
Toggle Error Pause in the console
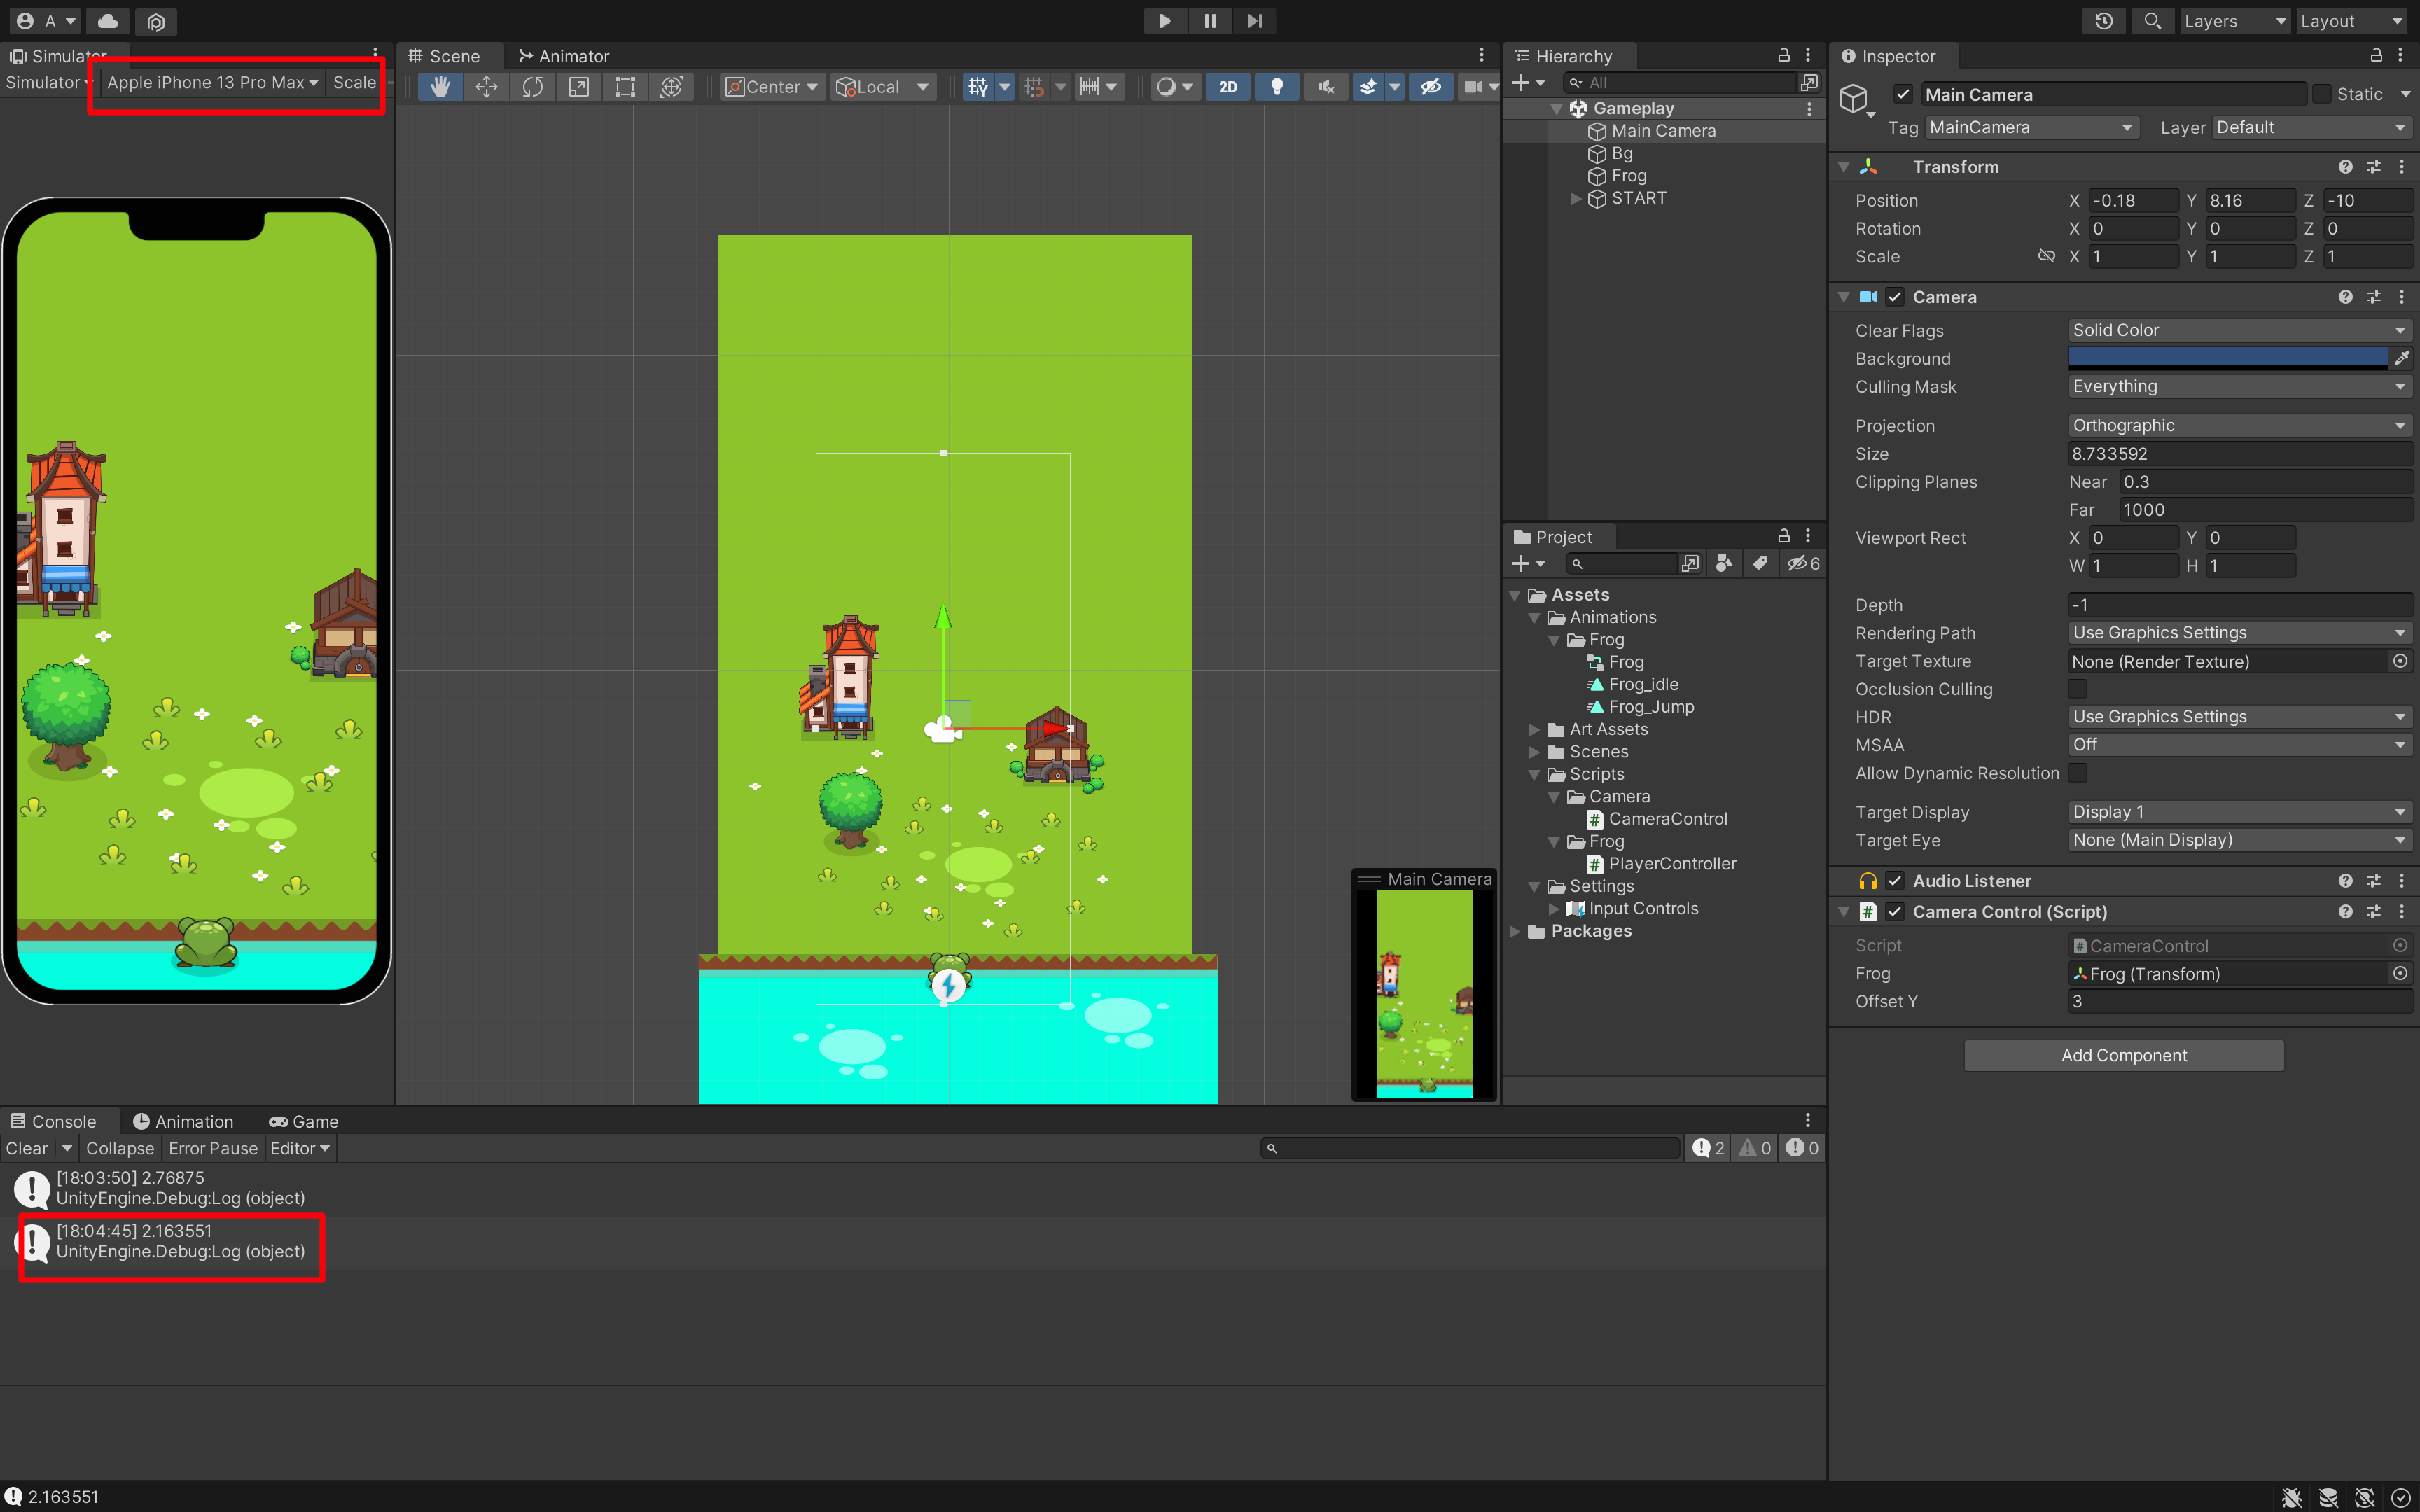213,1148
